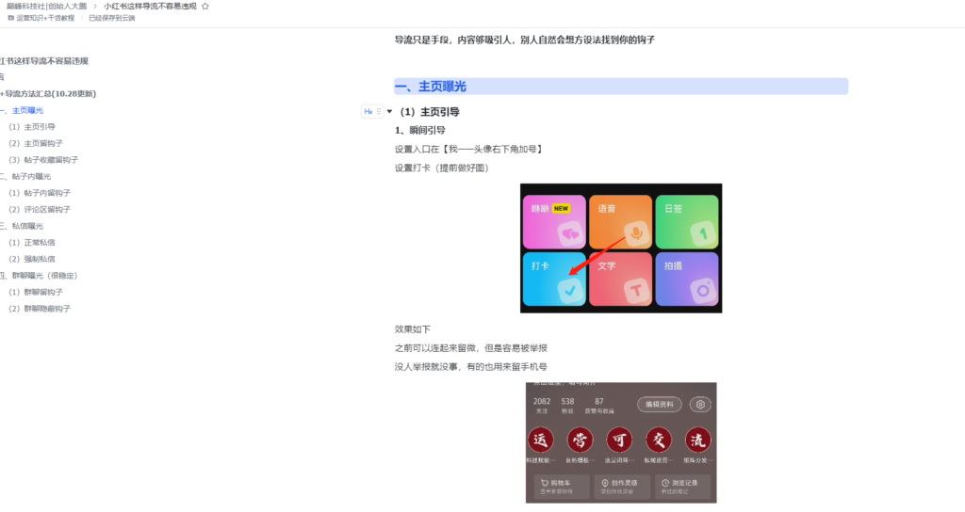The image size is (965, 512).
Task: Jump to 二、帖子内曝光 outline section
Action: point(25,176)
